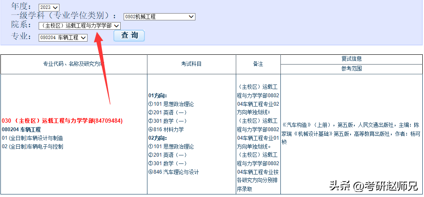Click the 复试信息 header cell
The image size is (424, 197).
[x=351, y=59]
